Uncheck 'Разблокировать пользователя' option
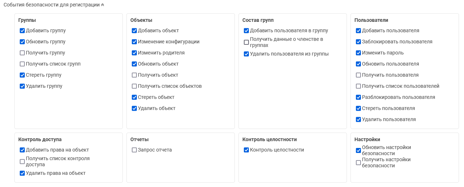464x187 pixels. pos(358,97)
